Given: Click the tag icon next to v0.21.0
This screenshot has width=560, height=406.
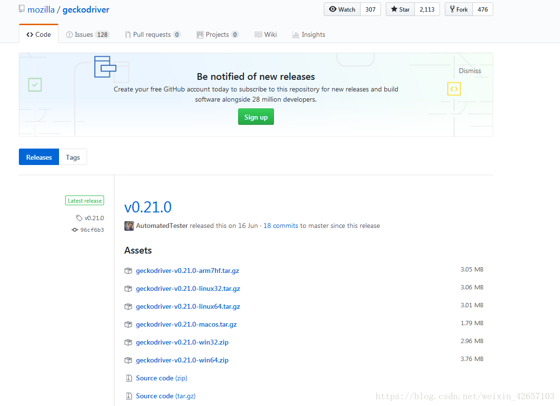Looking at the screenshot, I should [x=79, y=218].
